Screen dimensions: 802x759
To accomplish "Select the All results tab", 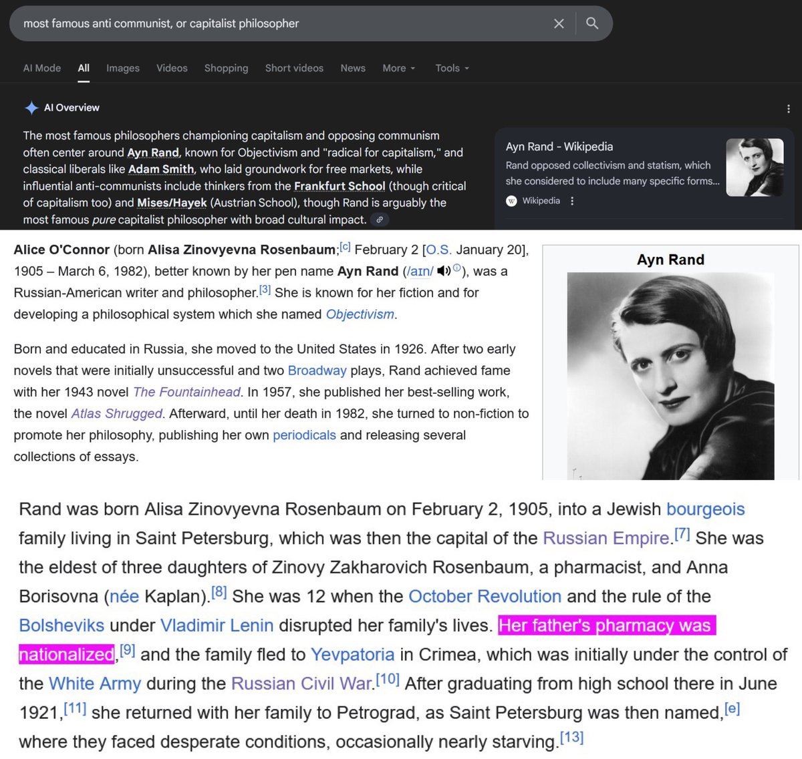I will [84, 68].
